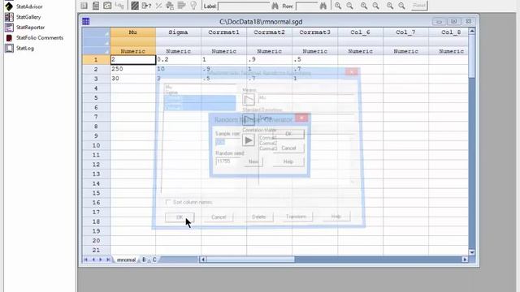
Task: Click the Row input field
Action: [307, 6]
